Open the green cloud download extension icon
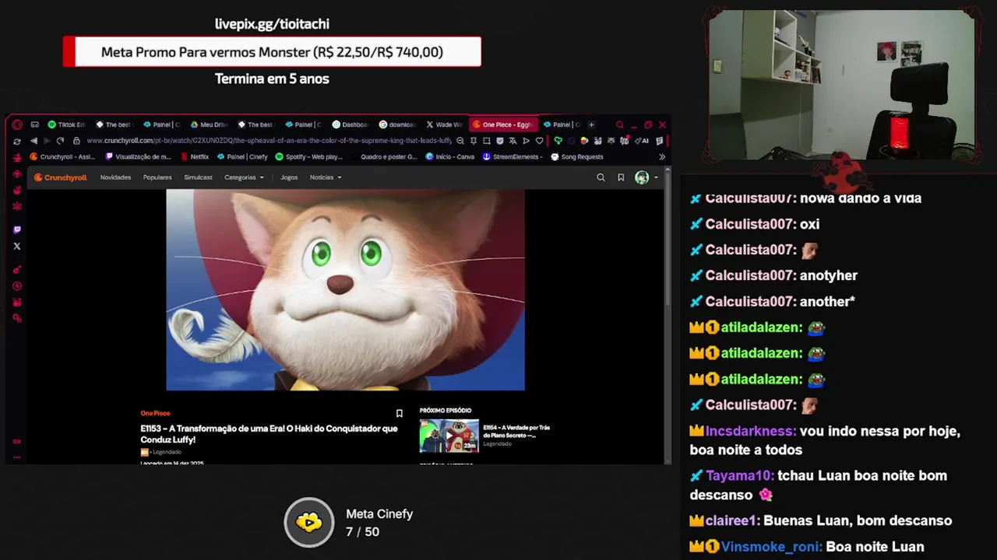This screenshot has width=997, height=560. (558, 141)
